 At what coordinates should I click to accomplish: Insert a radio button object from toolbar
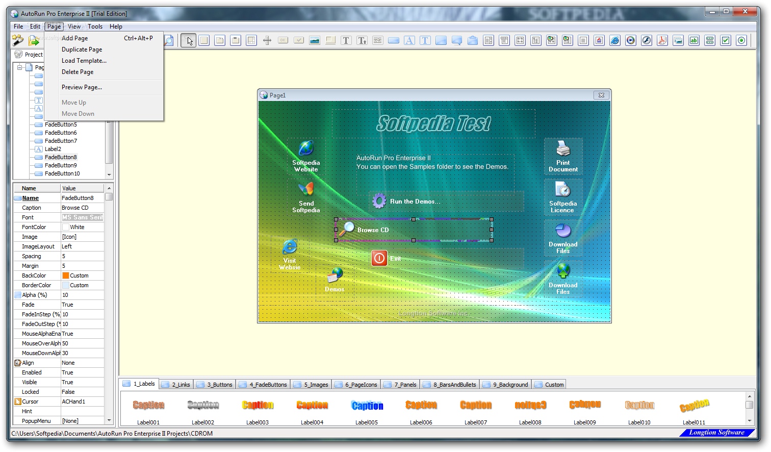tap(741, 40)
